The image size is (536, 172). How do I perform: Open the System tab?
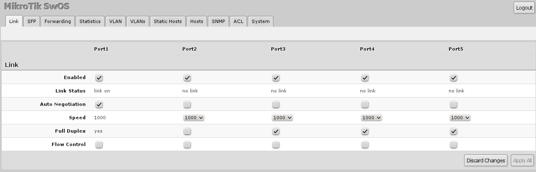260,21
